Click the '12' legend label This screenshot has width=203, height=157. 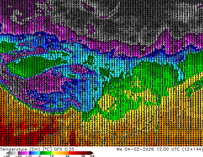tap(52, 156)
